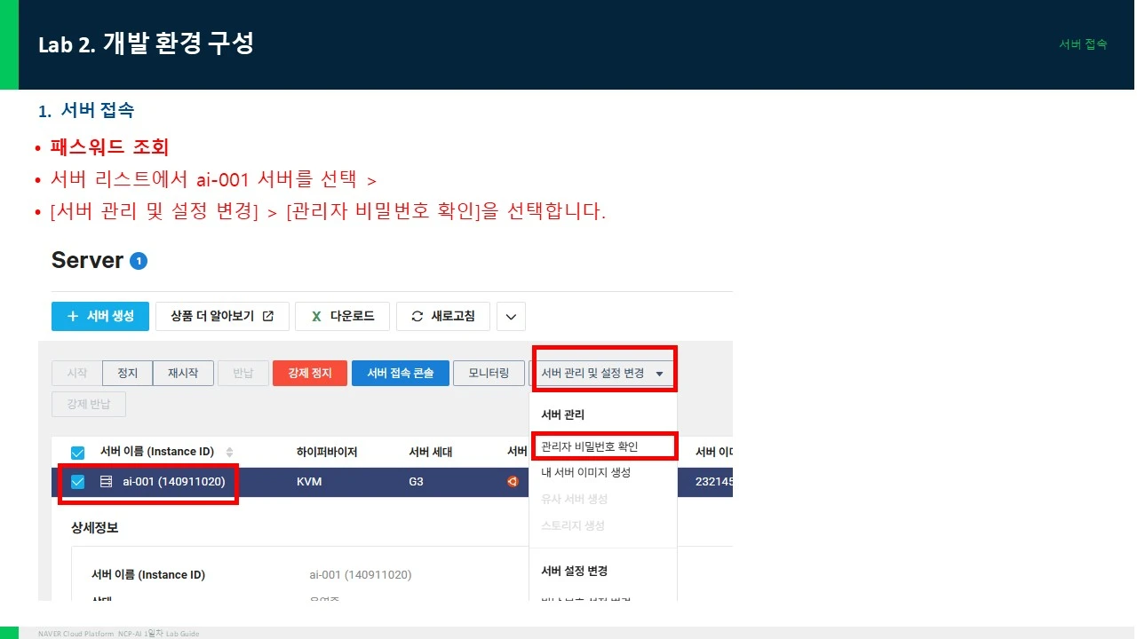Viewport: 1137px width, 639px height.
Task: Click the 서버 접속 label in slide header
Action: point(1083,44)
